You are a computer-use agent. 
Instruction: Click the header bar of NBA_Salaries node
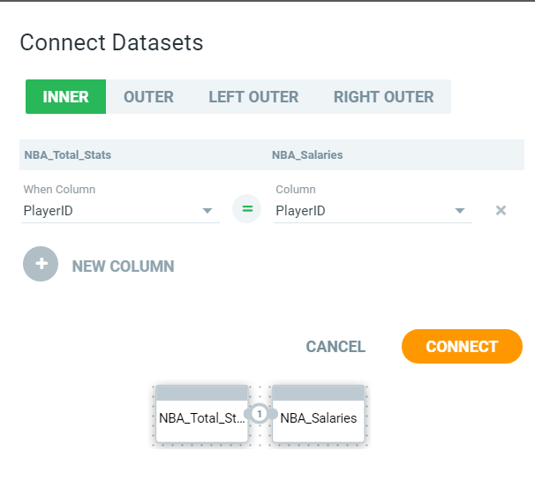(x=319, y=393)
